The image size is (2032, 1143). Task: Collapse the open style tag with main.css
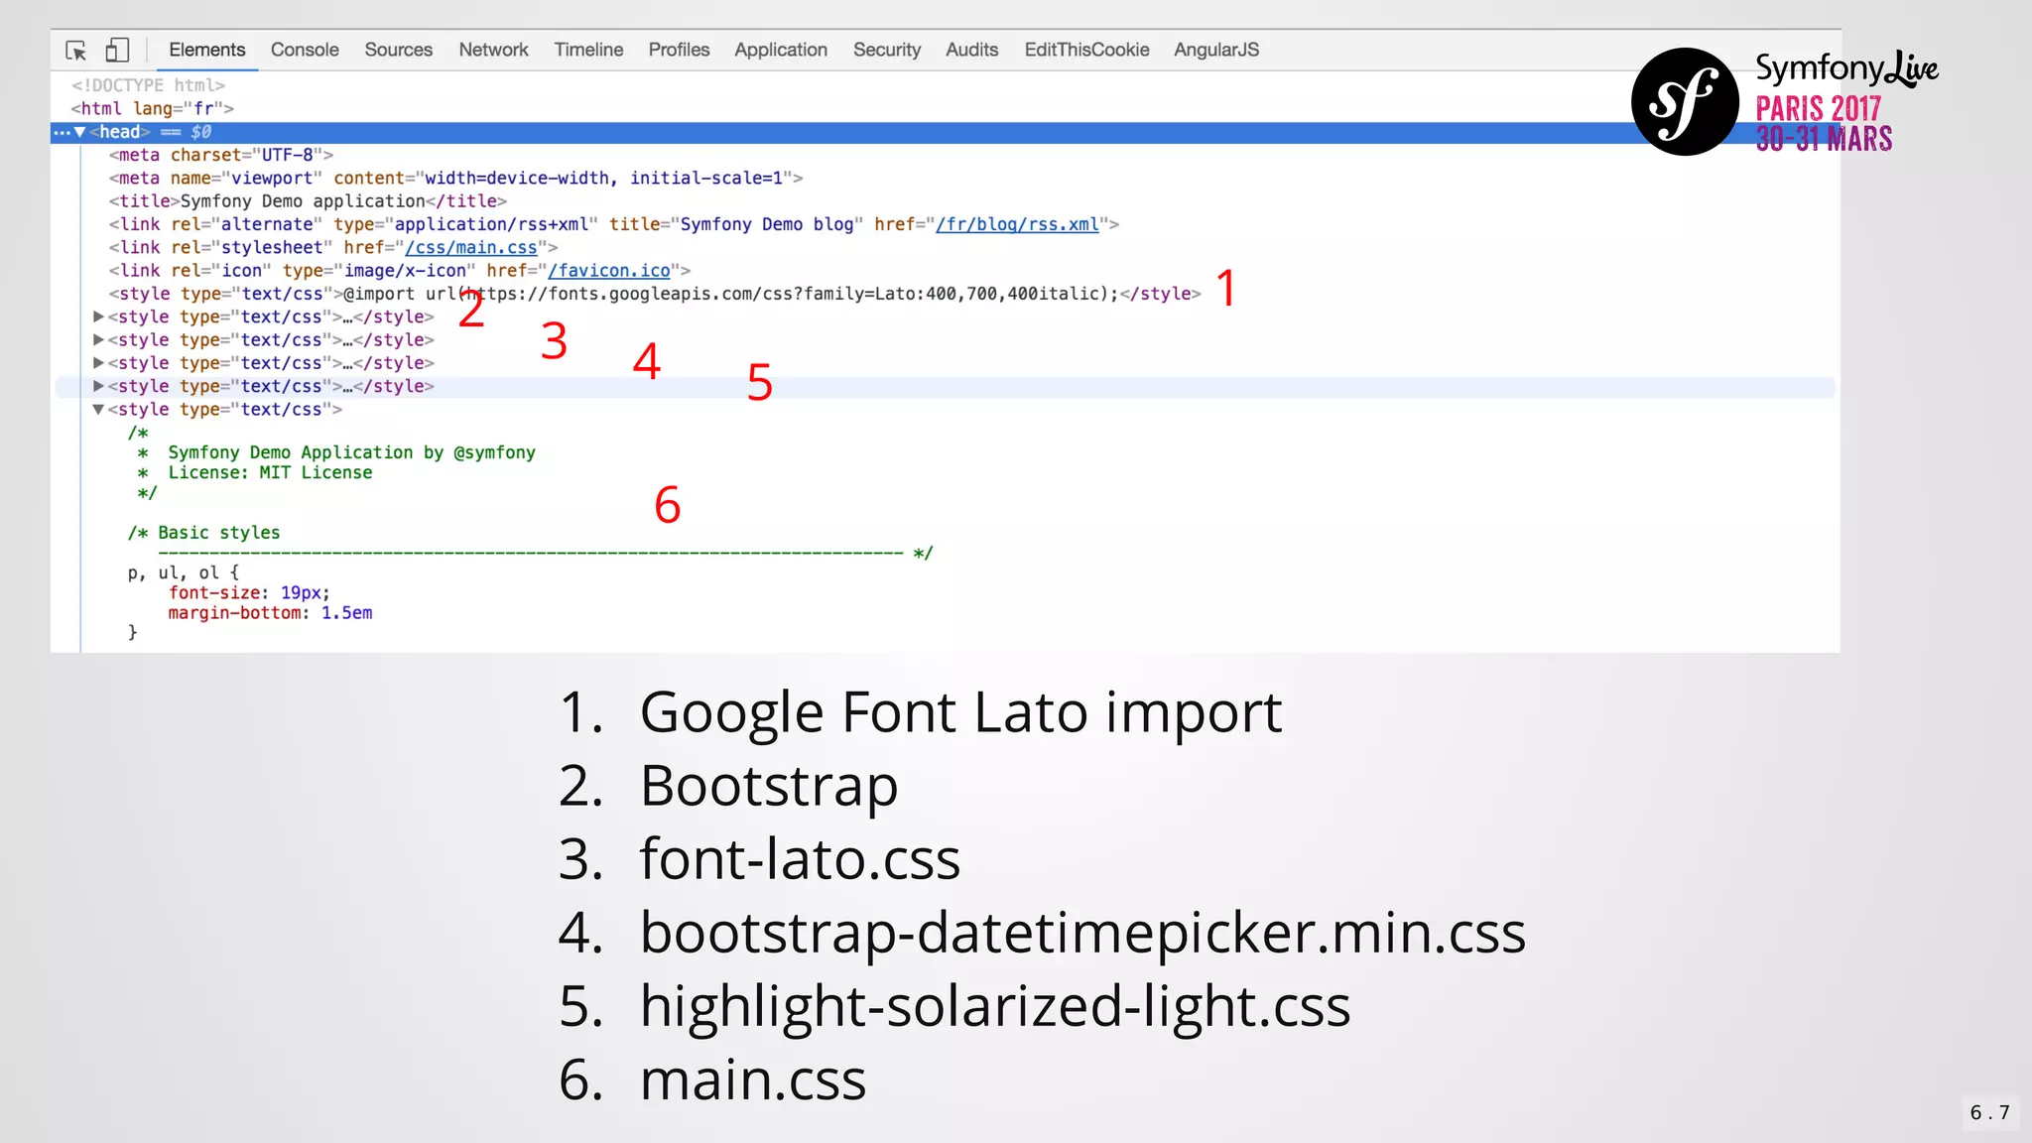point(98,409)
